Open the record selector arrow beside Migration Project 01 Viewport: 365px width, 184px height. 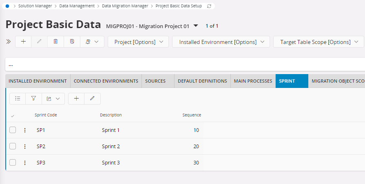[196, 26]
